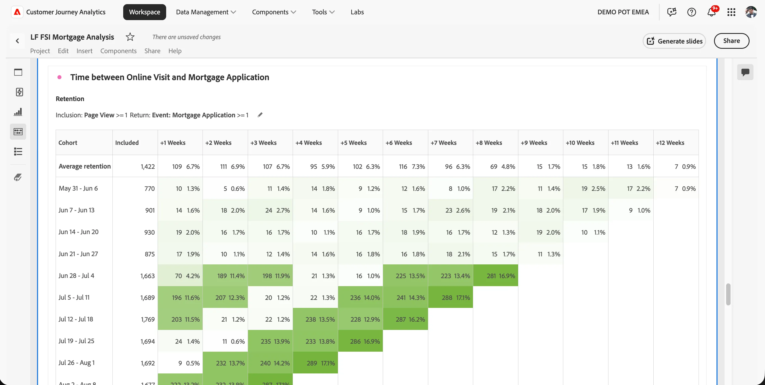
Task: Open the Components menu in project menu bar
Action: [118, 51]
